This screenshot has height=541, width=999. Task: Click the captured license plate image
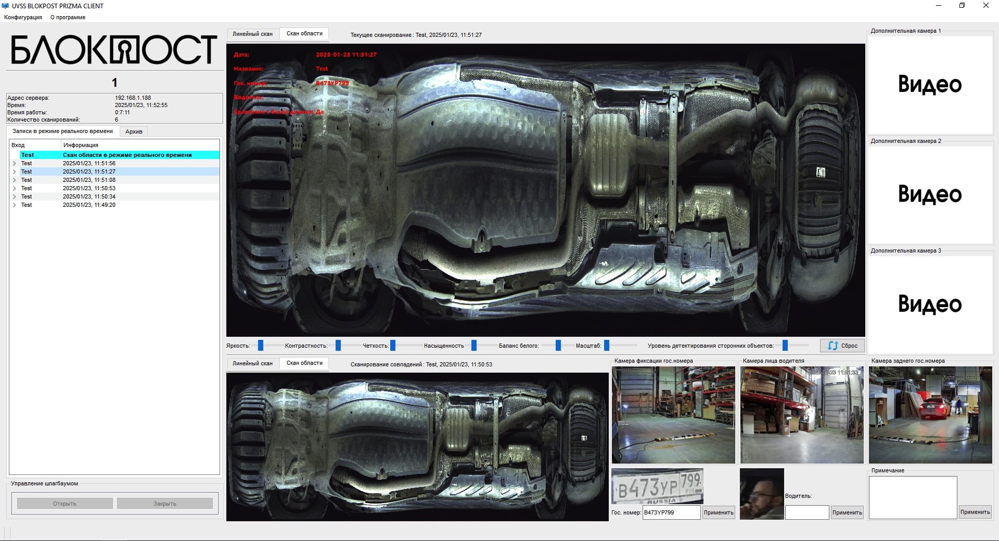[x=657, y=486]
